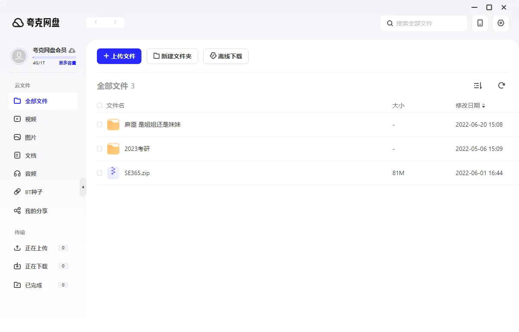
Task: Click the 文件名 column header
Action: coord(115,105)
